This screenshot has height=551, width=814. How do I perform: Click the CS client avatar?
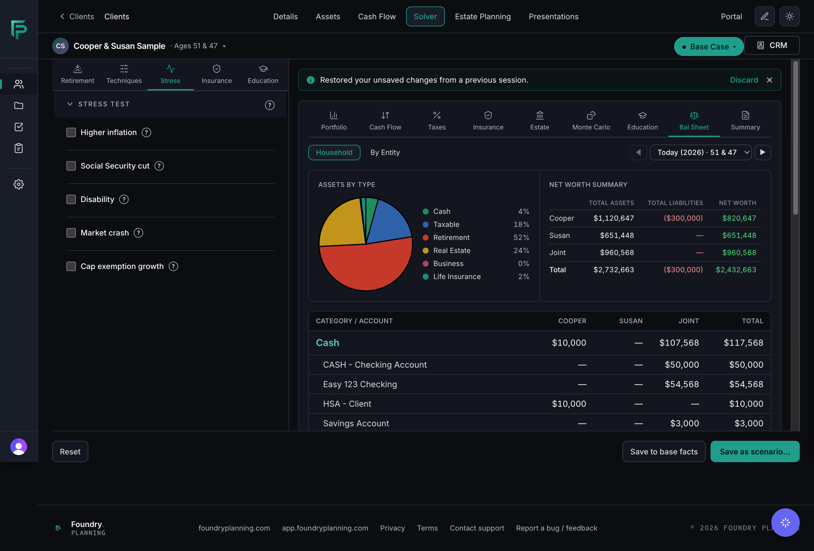coord(60,46)
